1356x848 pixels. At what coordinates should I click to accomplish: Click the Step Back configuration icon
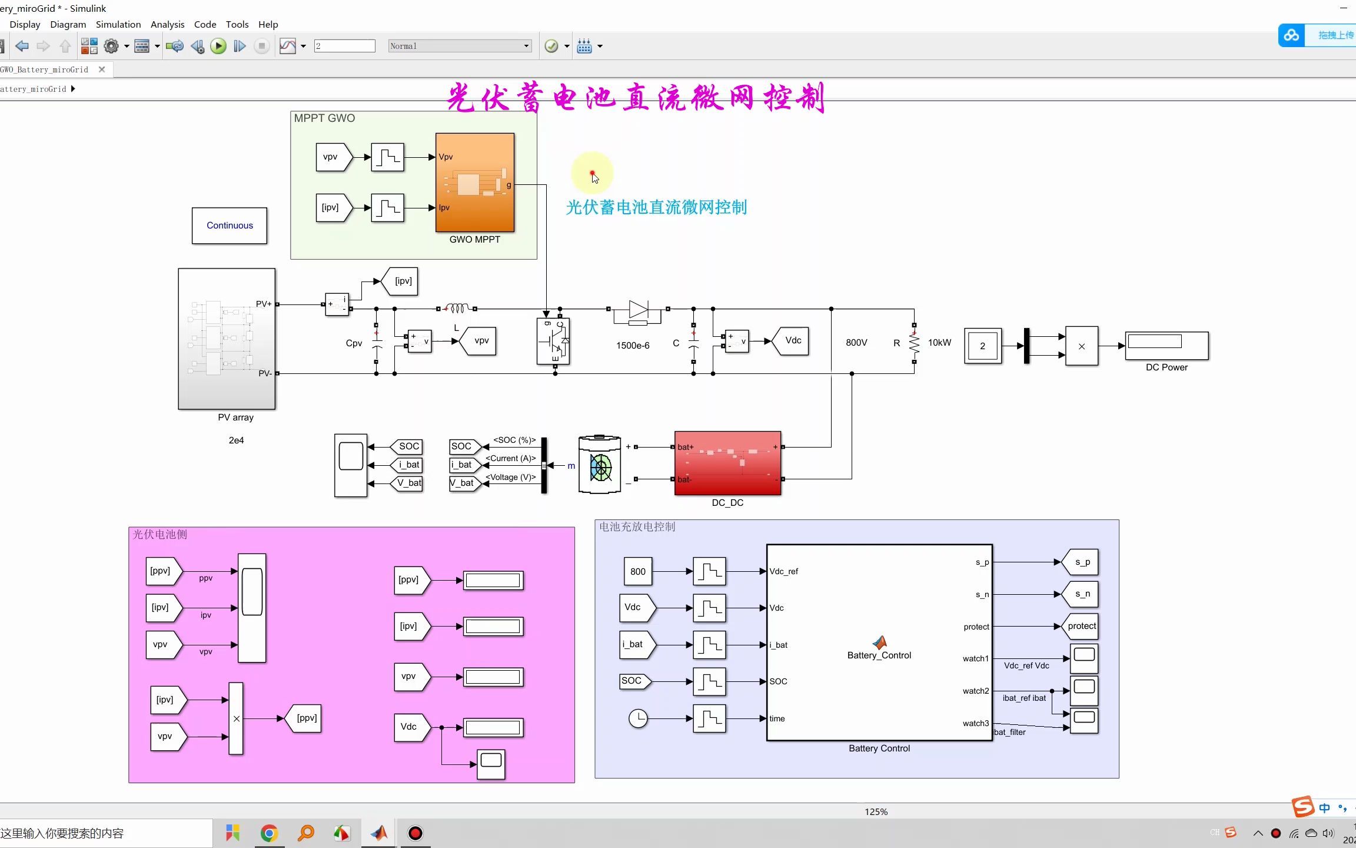pyautogui.click(x=198, y=46)
